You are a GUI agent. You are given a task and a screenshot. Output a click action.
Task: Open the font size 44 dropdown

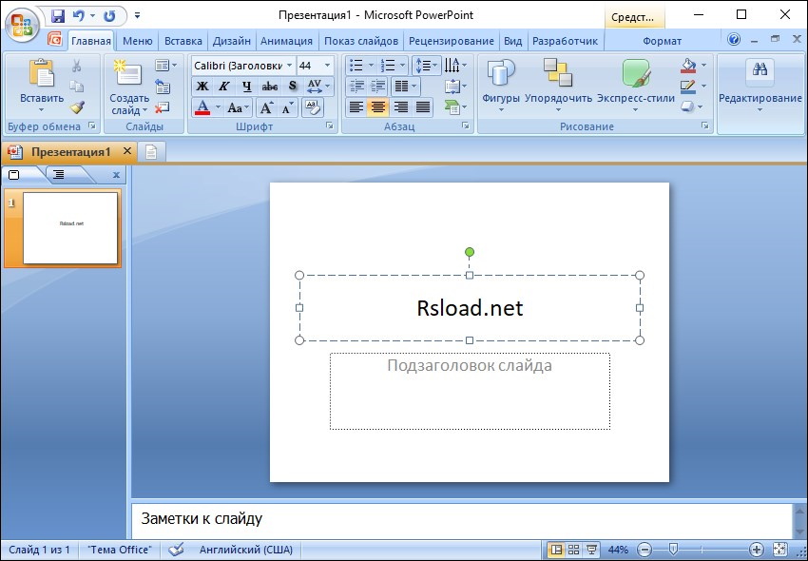coord(328,66)
